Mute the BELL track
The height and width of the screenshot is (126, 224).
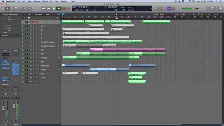pyautogui.click(x=31, y=74)
